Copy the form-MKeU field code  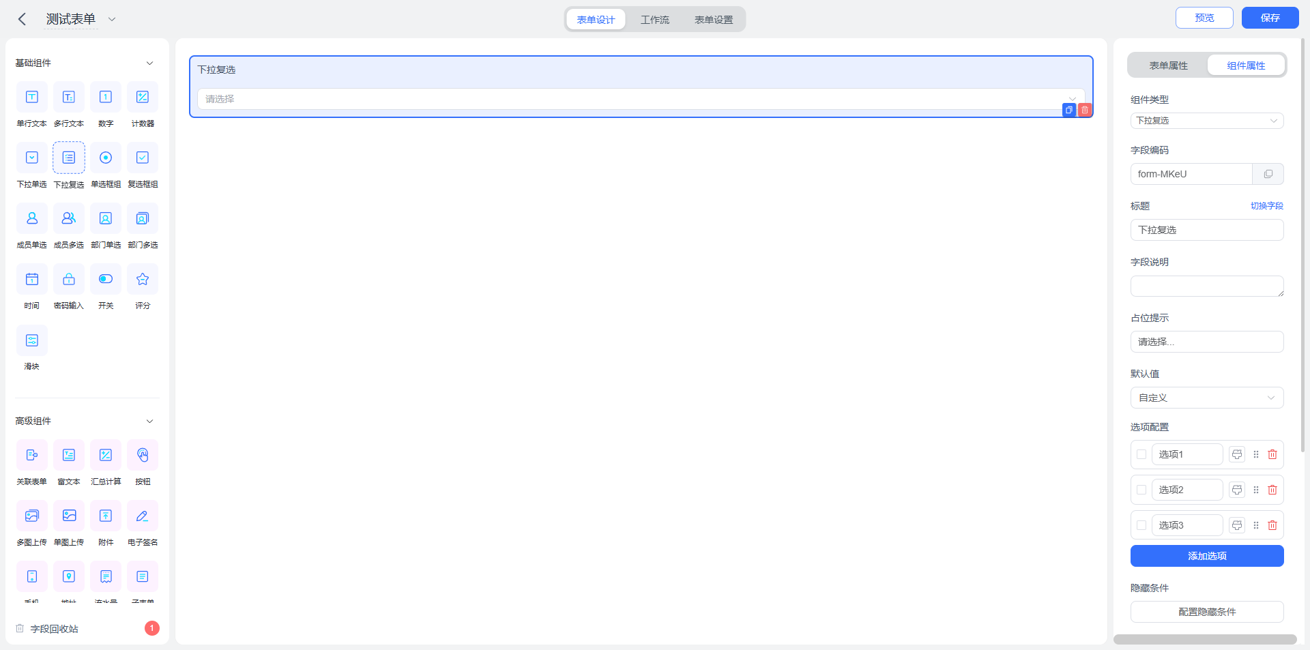coord(1268,174)
